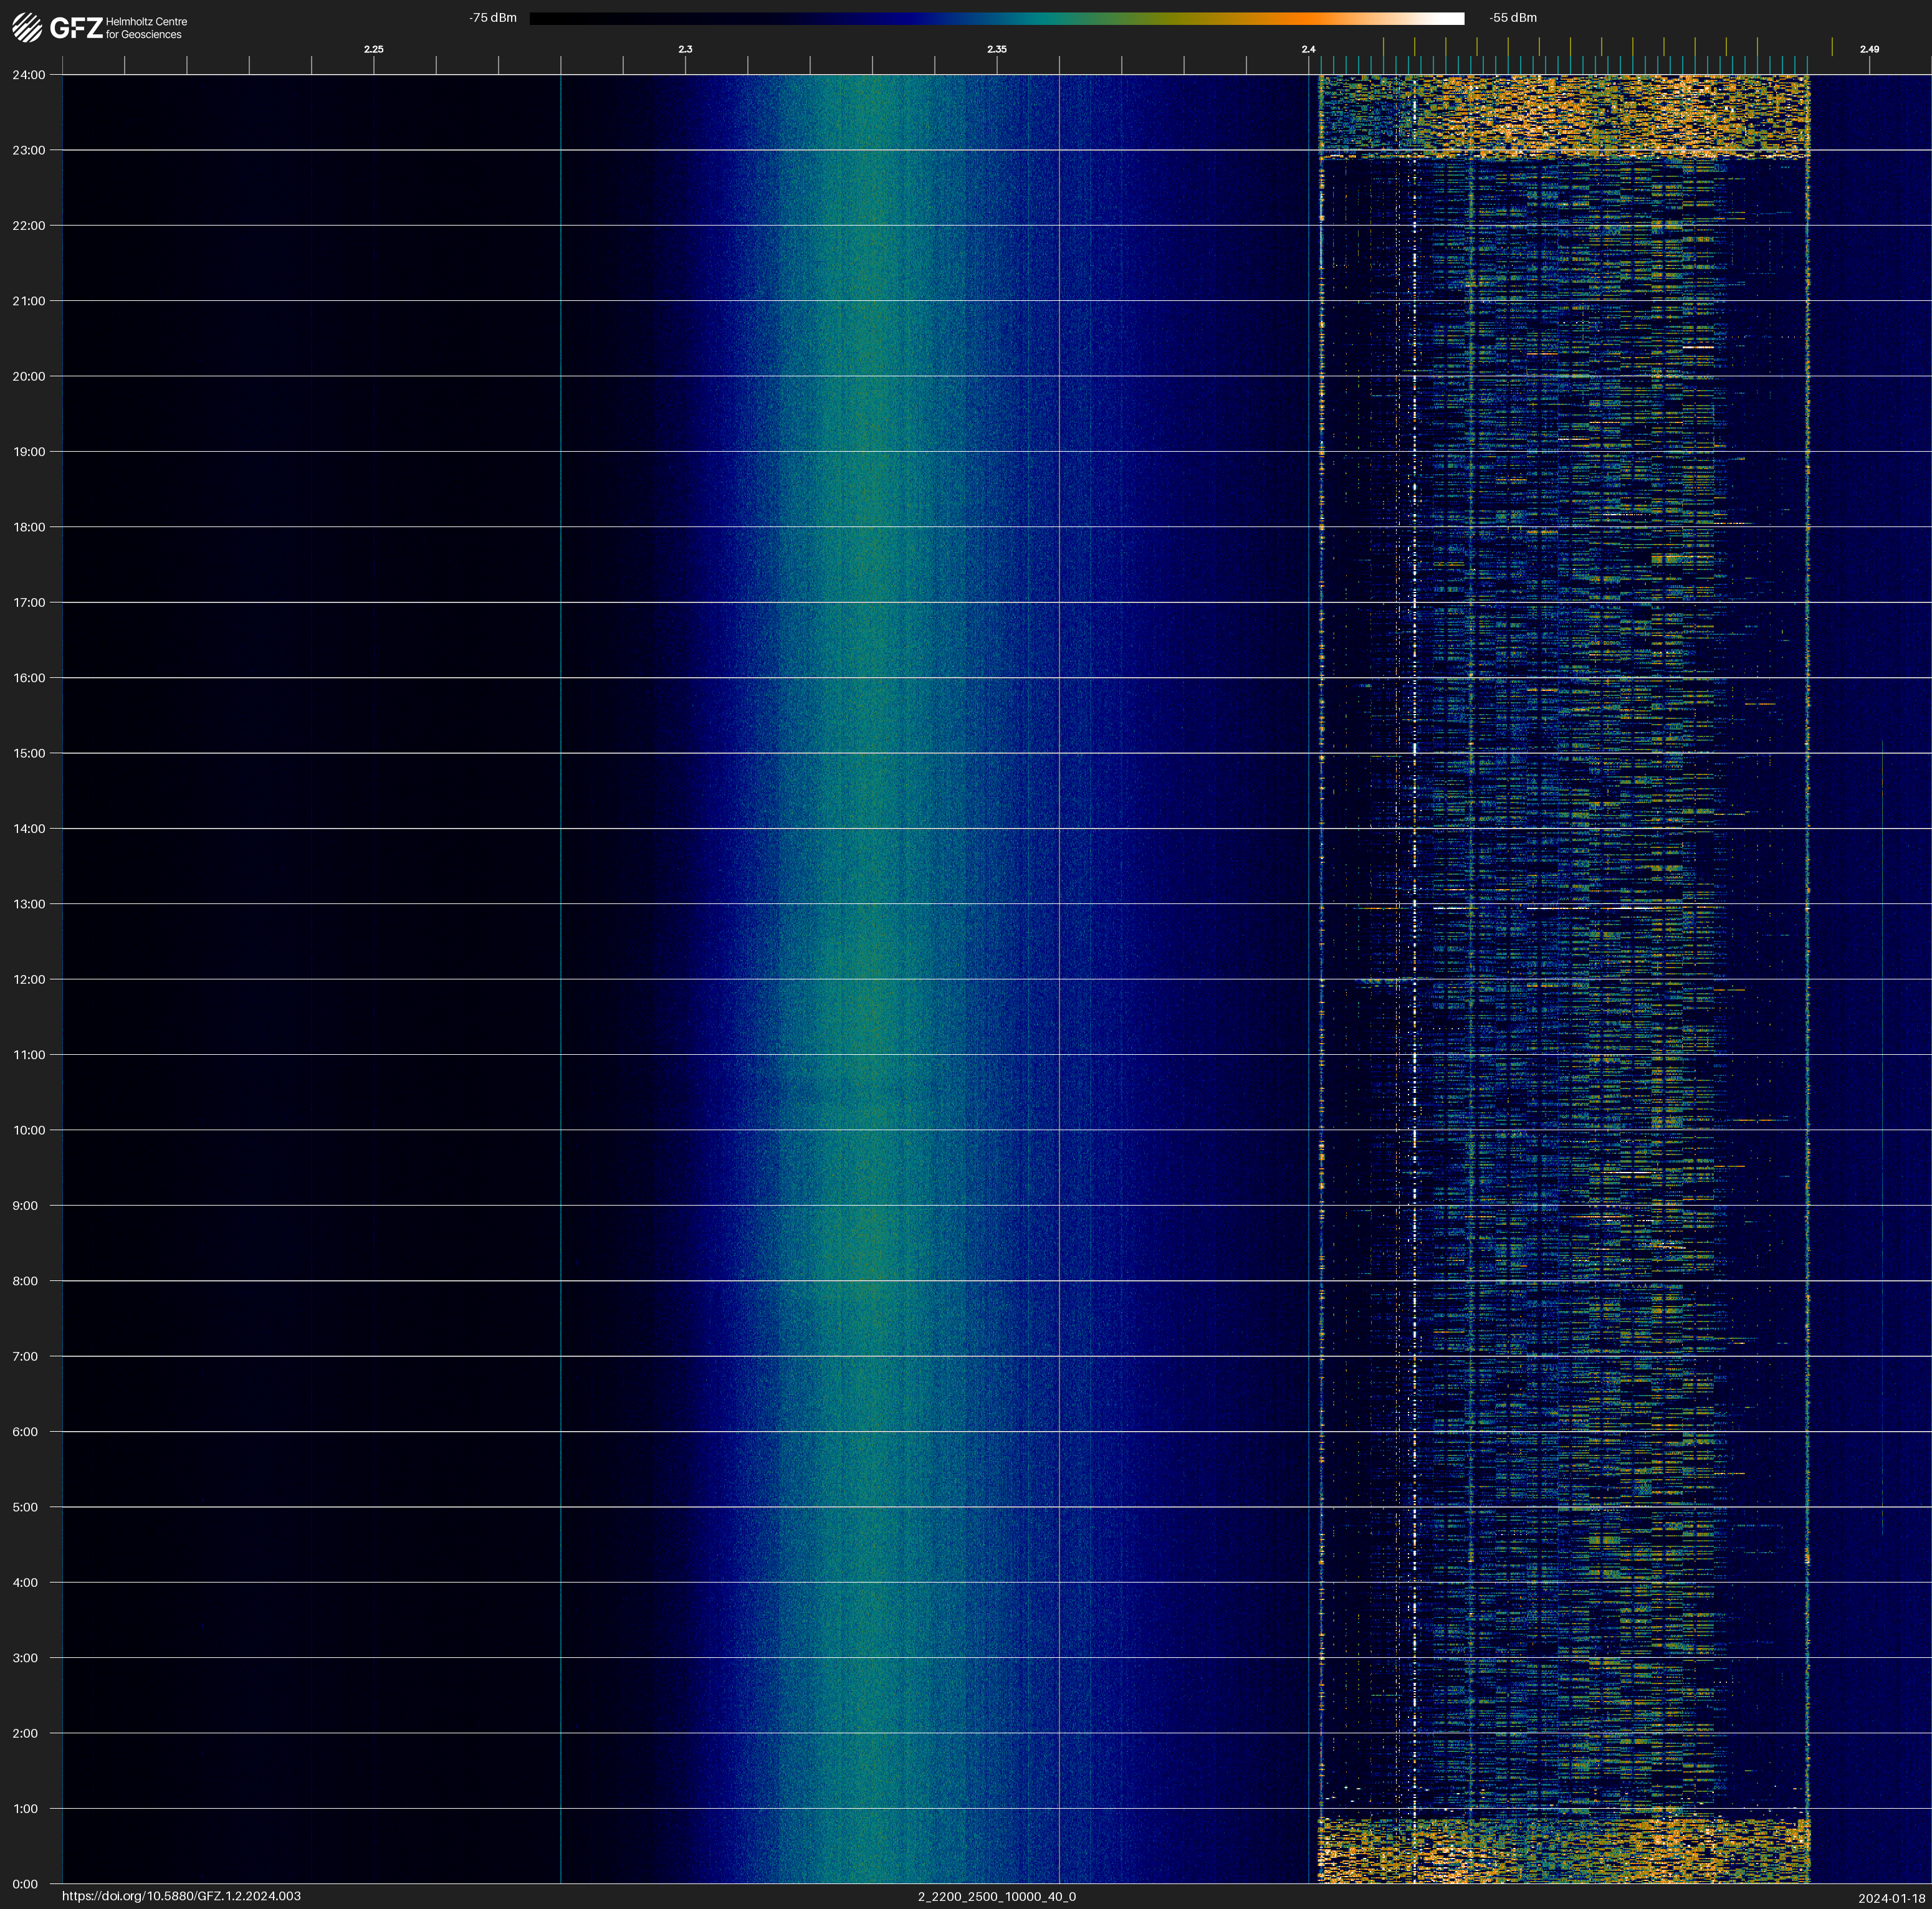Click the Helmholtz Centre for Geosciences text
Image resolution: width=1932 pixels, height=1909 pixels.
pyautogui.click(x=146, y=28)
